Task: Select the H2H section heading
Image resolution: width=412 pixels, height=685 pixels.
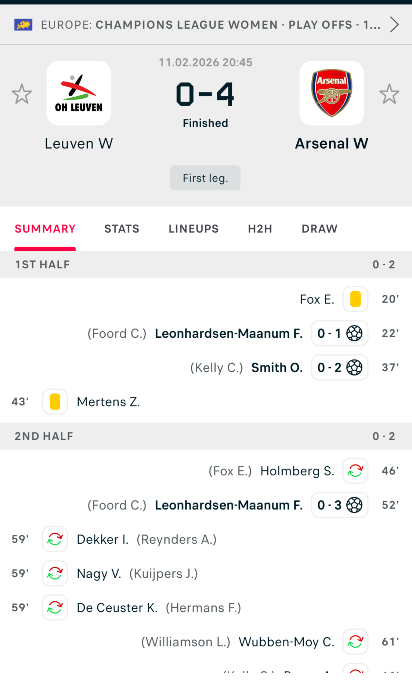Action: pos(259,228)
